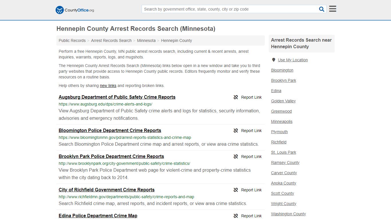Open Augsburg Department of Public Safety Crime Reports
The height and width of the screenshot is (219, 391).
117,97
